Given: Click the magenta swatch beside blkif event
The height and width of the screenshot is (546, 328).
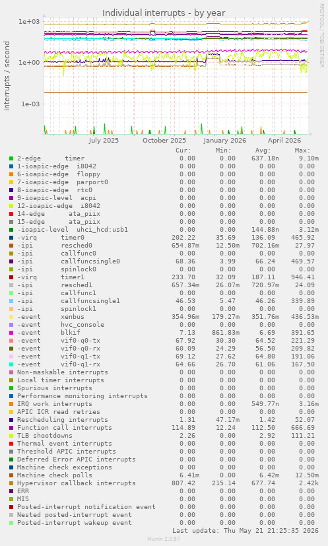Looking at the screenshot, I should tap(11, 333).
